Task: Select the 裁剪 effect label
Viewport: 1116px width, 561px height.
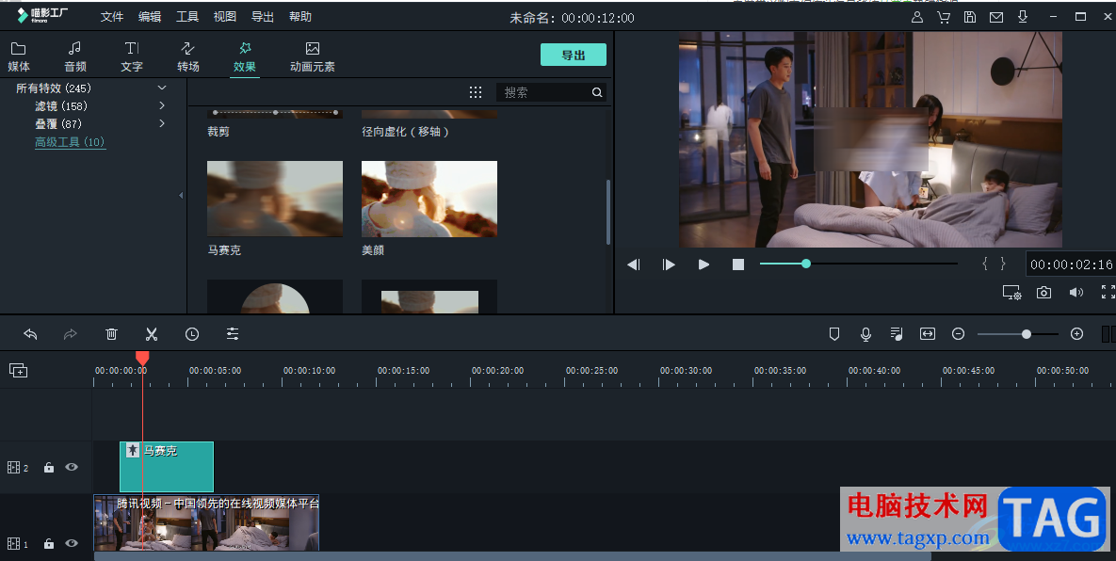Action: pyautogui.click(x=218, y=132)
